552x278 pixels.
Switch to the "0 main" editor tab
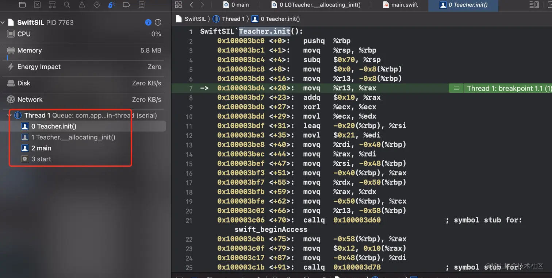click(x=236, y=5)
